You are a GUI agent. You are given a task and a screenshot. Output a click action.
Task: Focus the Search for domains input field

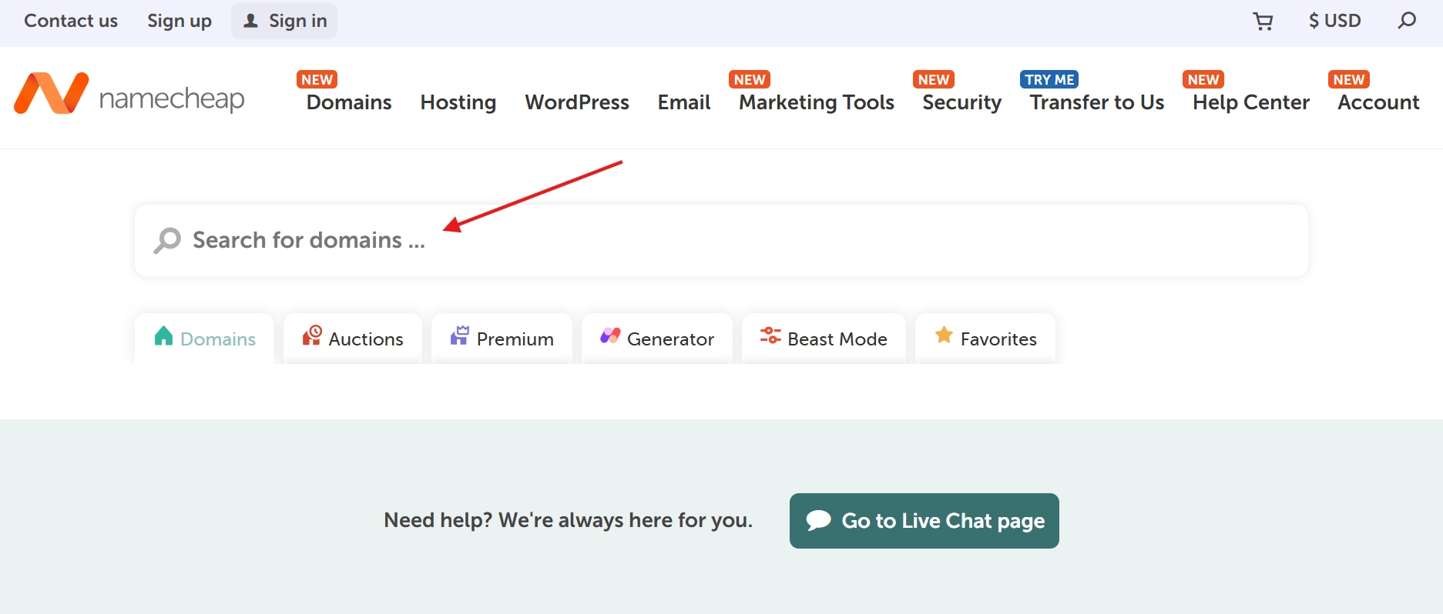[x=721, y=240]
